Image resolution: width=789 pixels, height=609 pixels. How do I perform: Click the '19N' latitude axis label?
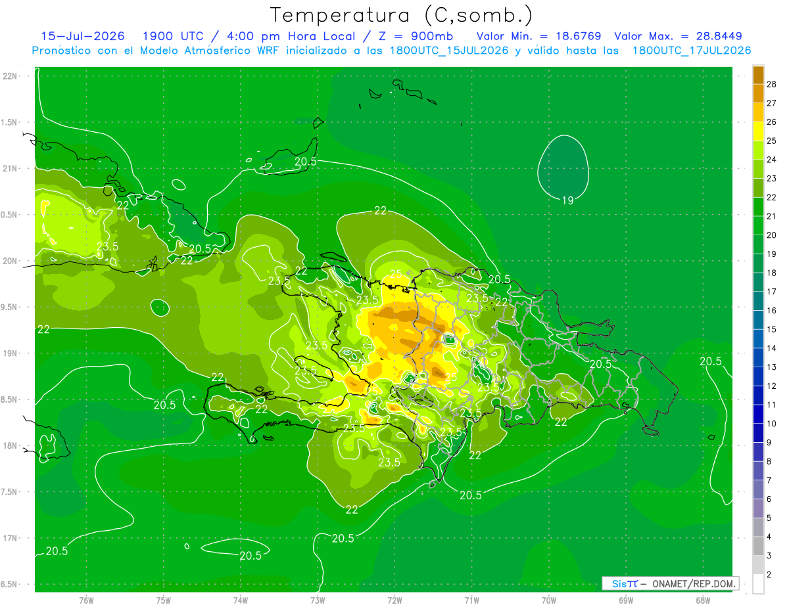(11, 353)
